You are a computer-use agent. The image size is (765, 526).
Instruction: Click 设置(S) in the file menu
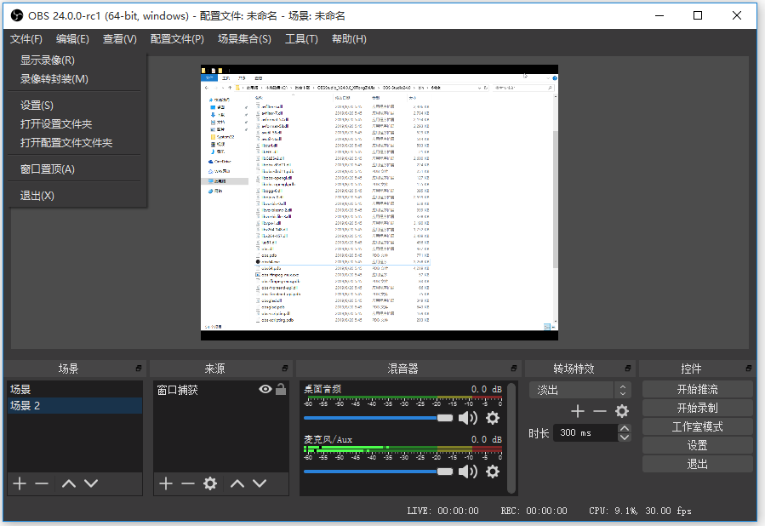(x=37, y=106)
